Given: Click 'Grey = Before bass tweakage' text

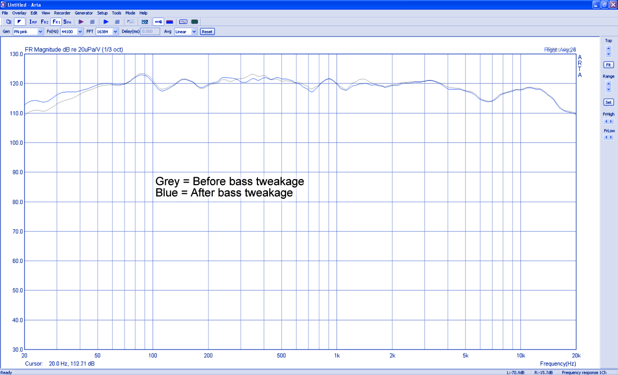Looking at the screenshot, I should click(x=230, y=181).
